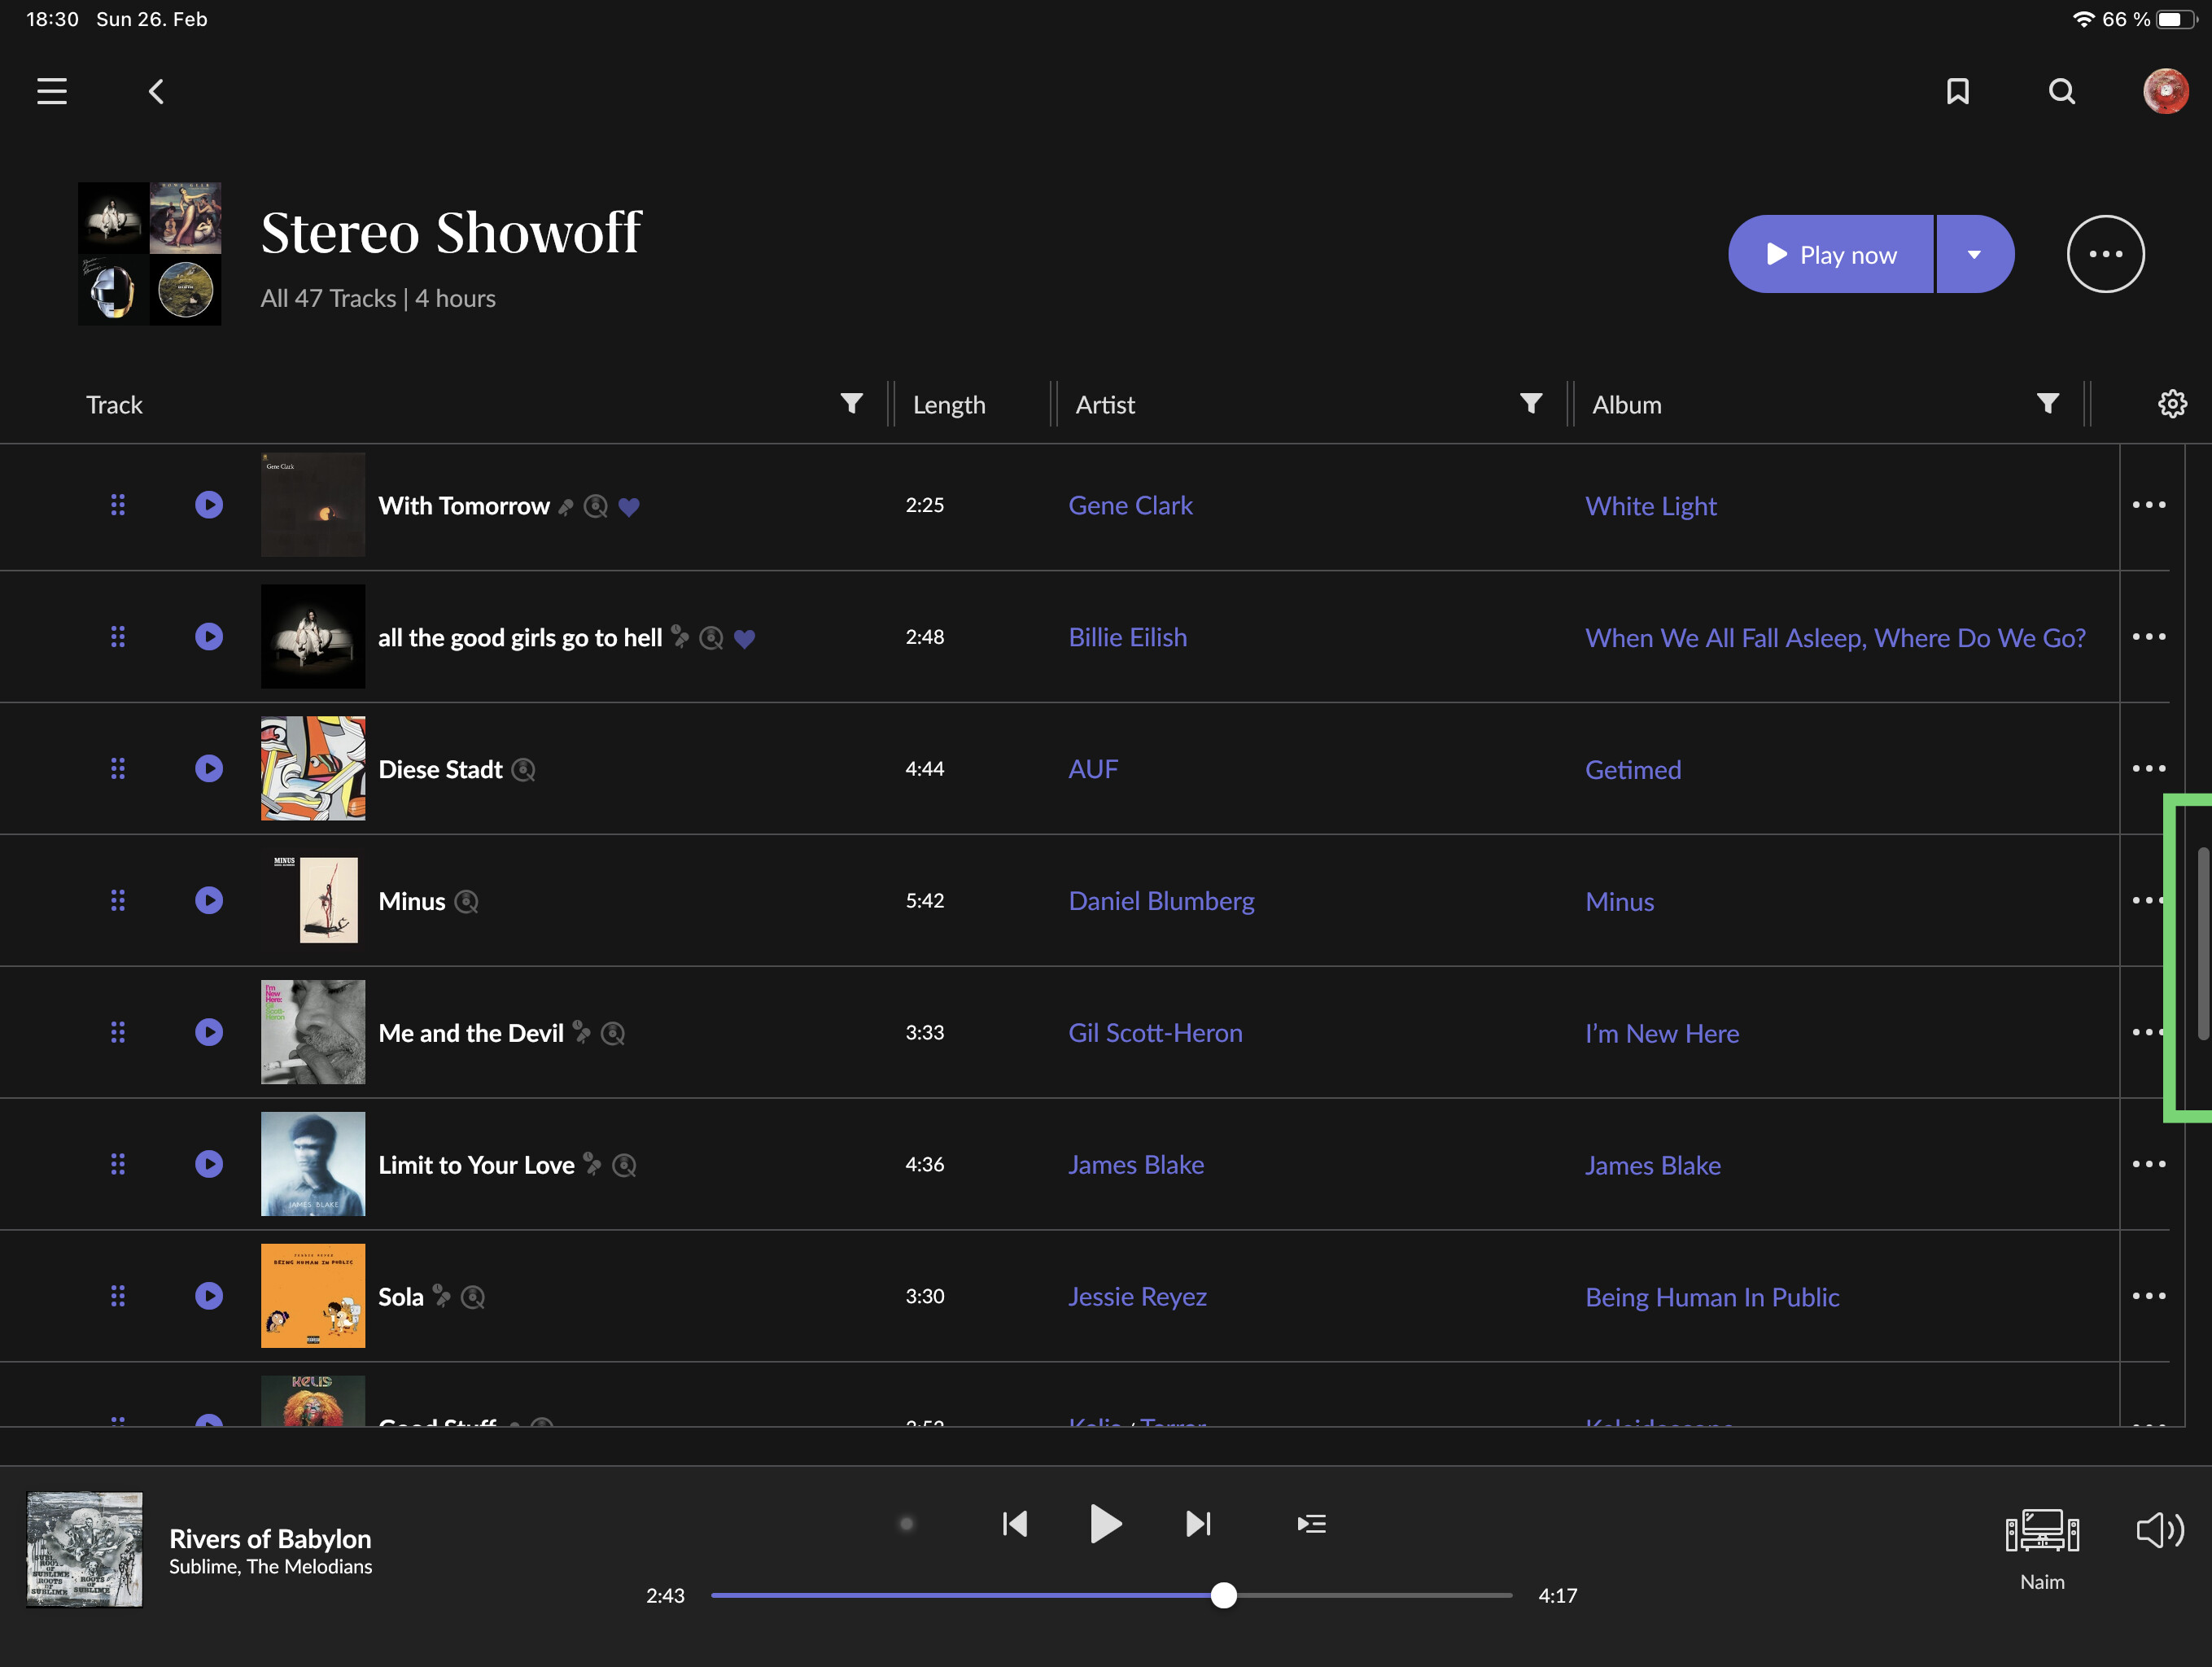2212x1667 pixels.
Task: Open the volume control
Action: click(2159, 1530)
